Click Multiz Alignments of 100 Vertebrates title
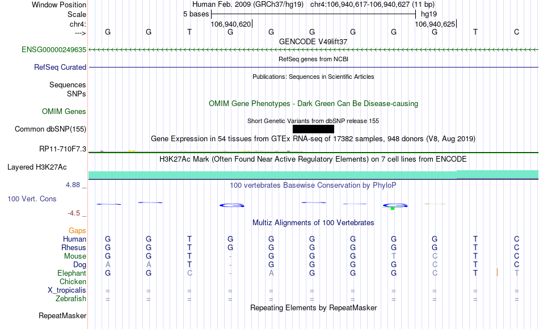The width and height of the screenshot is (539, 329). tap(313, 223)
